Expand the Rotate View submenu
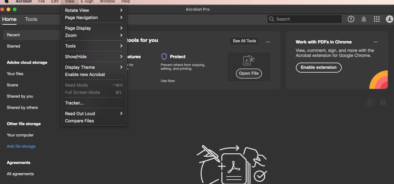Screen dimensions: 394x184 (x=93, y=10)
